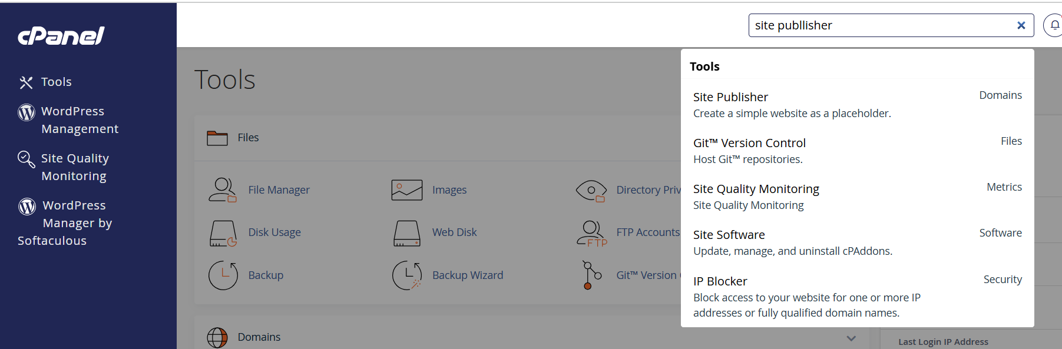Open the FTP Accounts icon
This screenshot has width=1062, height=349.
pyautogui.click(x=591, y=234)
